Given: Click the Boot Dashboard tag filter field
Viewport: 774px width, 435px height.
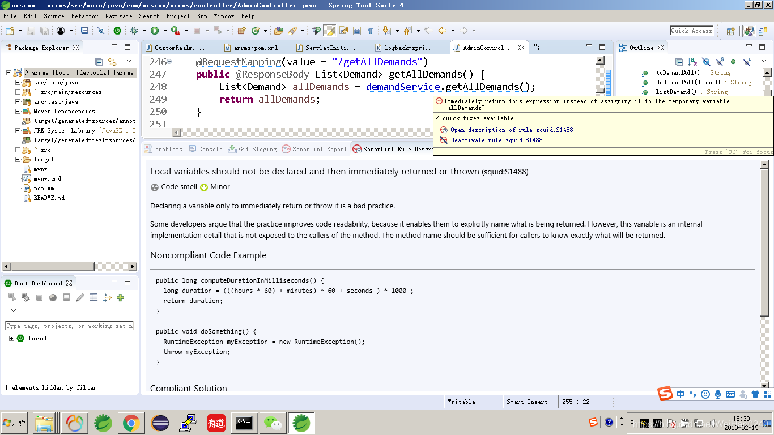Looking at the screenshot, I should tap(69, 326).
